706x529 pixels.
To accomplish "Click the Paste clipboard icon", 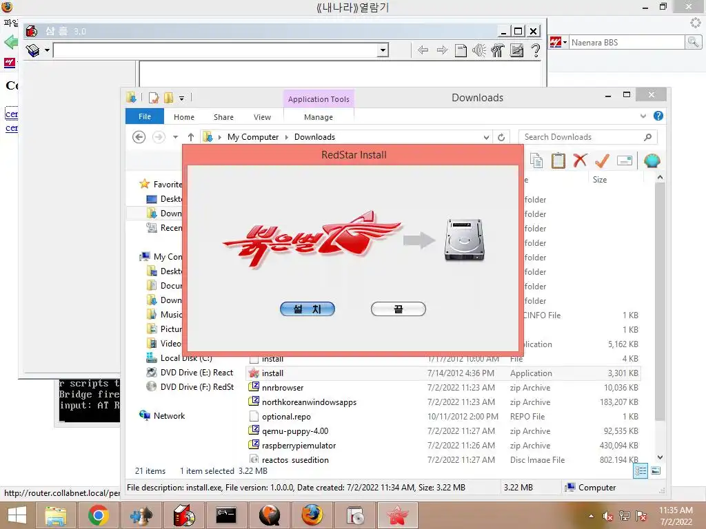I will tap(558, 160).
